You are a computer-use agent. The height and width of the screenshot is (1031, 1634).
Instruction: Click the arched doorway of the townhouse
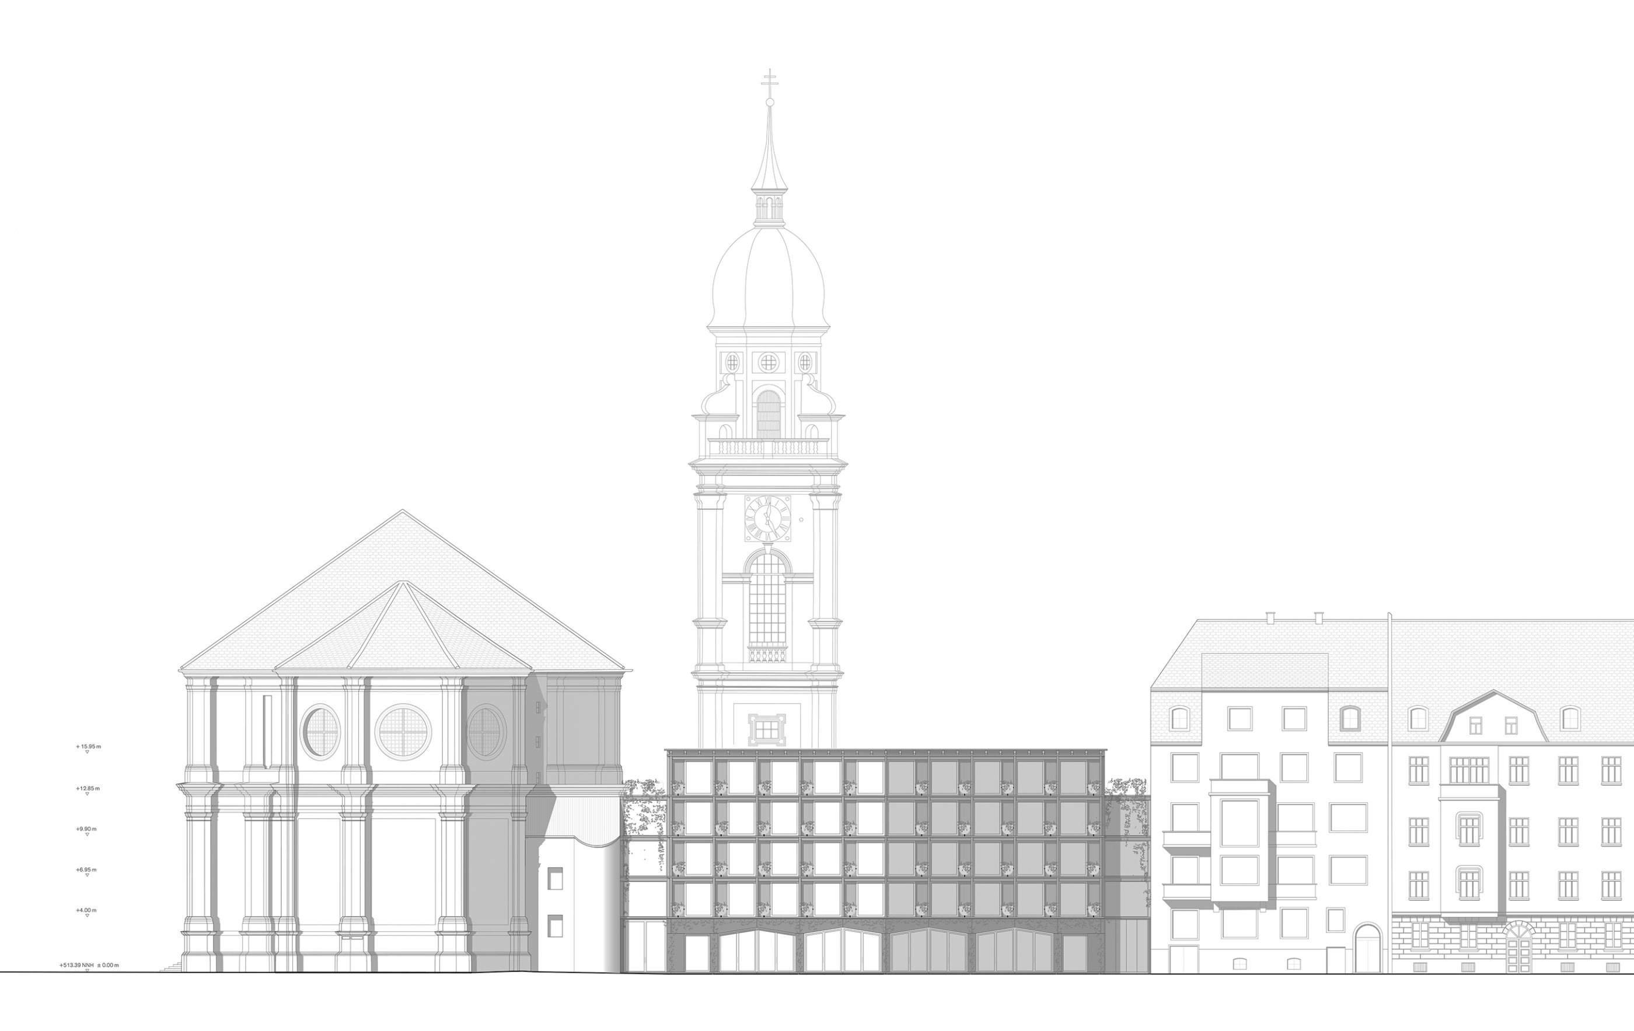[x=1367, y=949]
